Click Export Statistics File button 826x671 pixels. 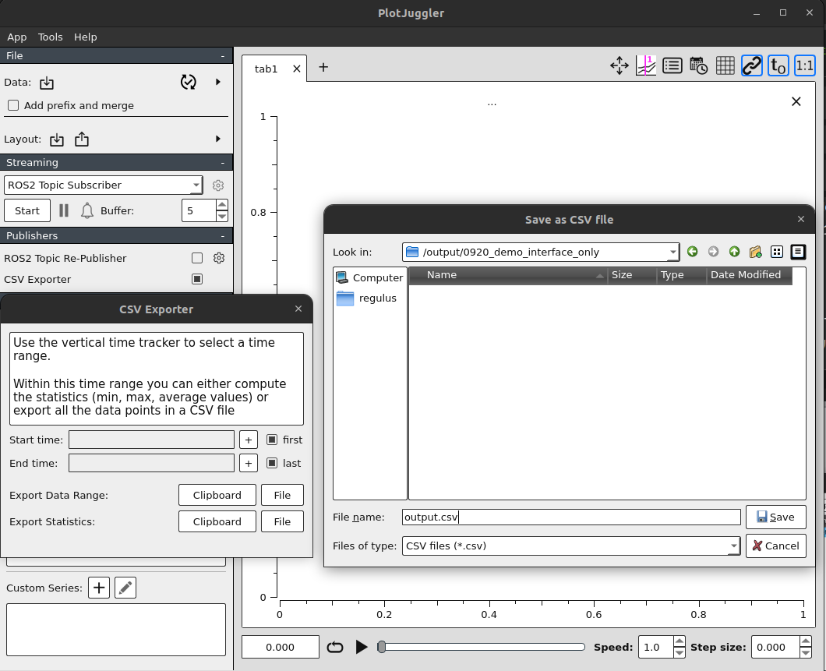tap(282, 521)
